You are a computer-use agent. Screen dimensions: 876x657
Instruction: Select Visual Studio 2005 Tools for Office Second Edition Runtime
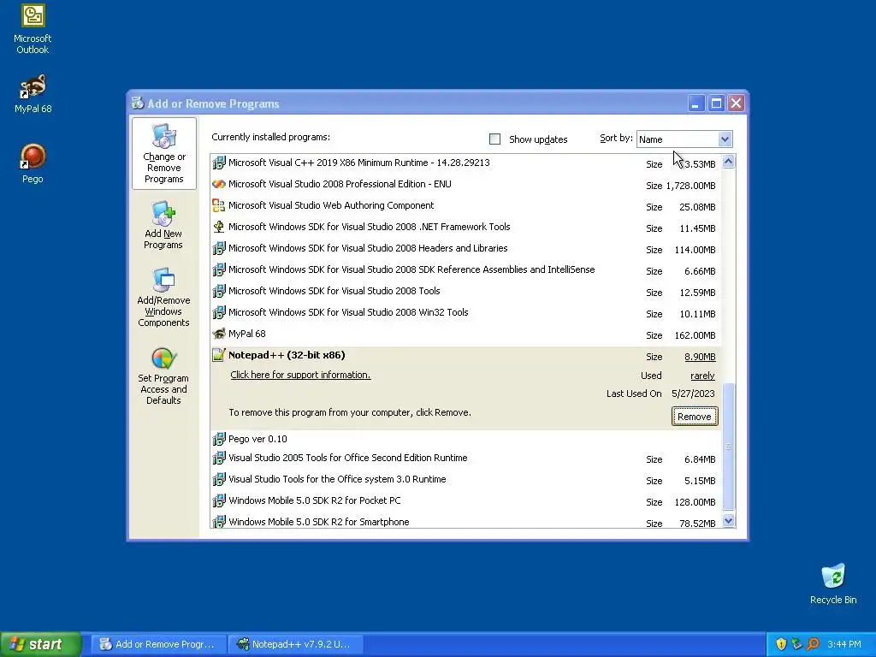click(x=466, y=459)
